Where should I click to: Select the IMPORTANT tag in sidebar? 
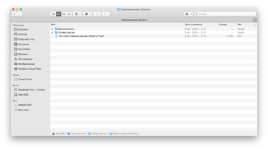click(25, 105)
